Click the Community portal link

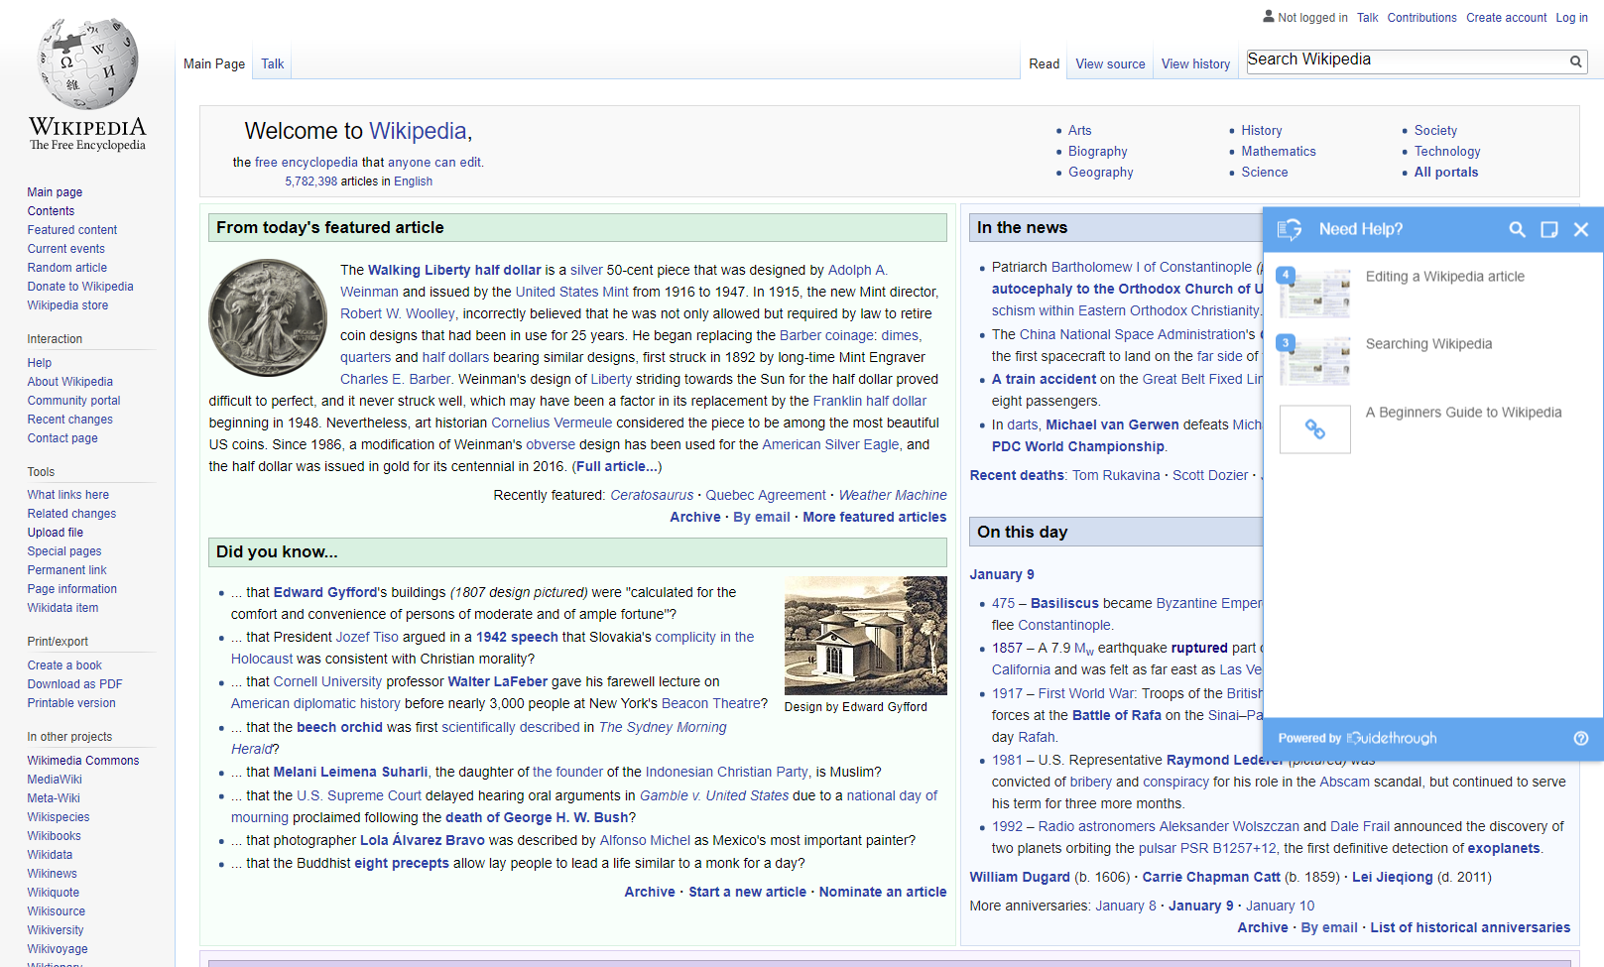point(74,401)
